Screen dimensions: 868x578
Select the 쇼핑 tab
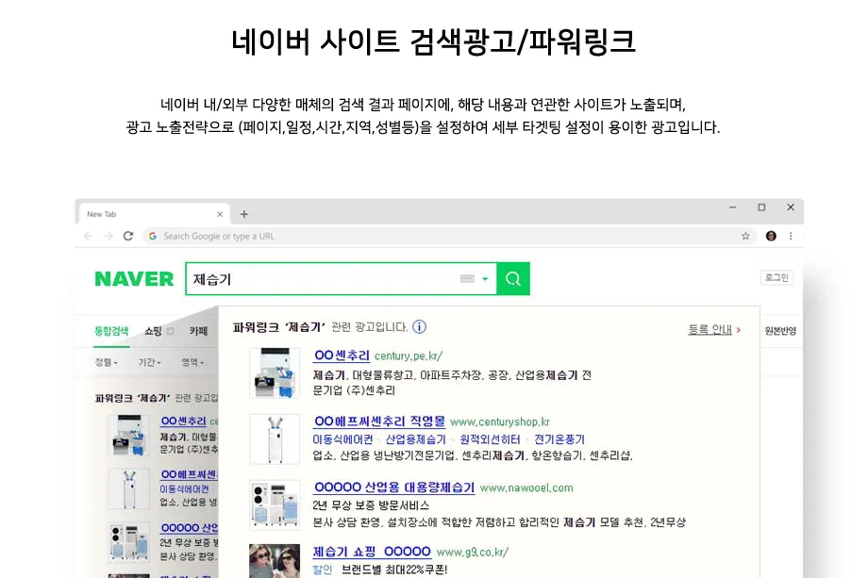click(154, 331)
